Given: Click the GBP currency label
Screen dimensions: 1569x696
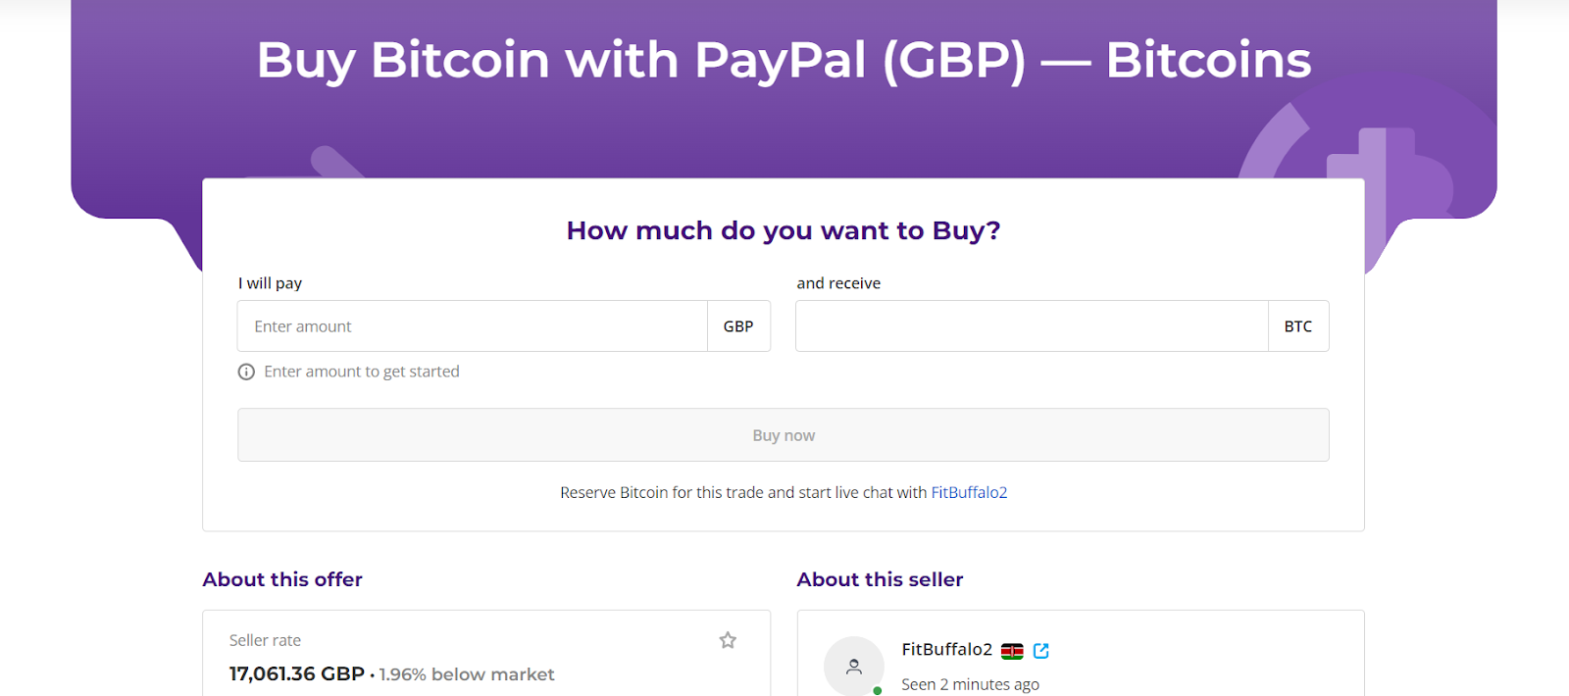Looking at the screenshot, I should pyautogui.click(x=738, y=326).
